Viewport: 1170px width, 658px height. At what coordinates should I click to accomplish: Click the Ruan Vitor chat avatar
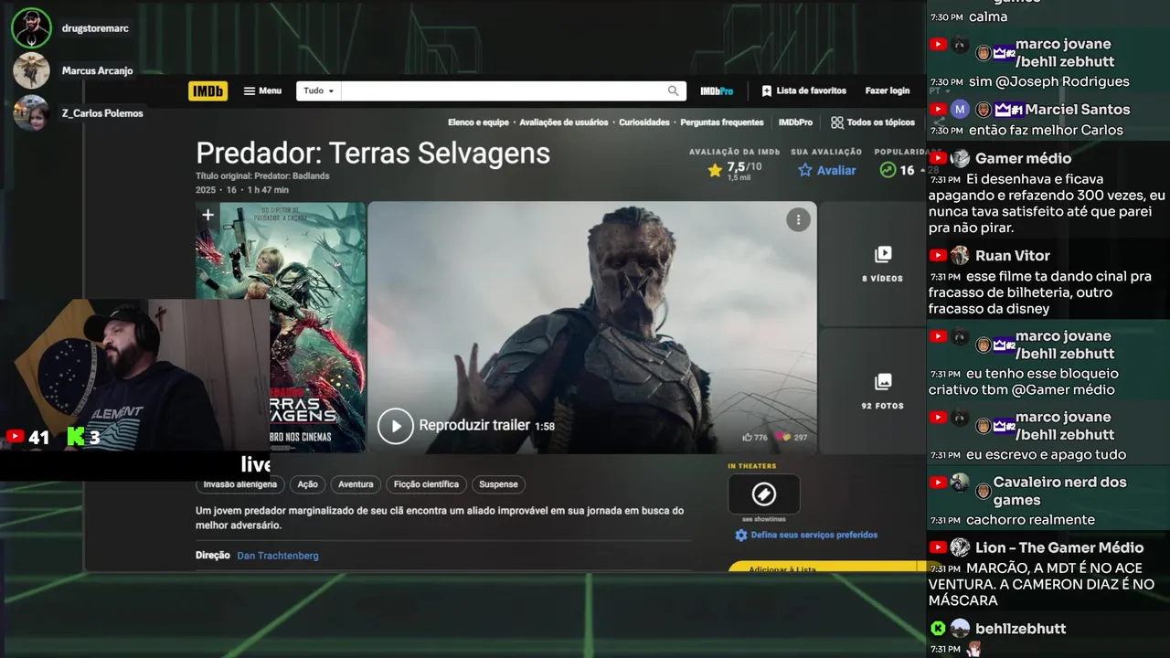[x=960, y=256]
